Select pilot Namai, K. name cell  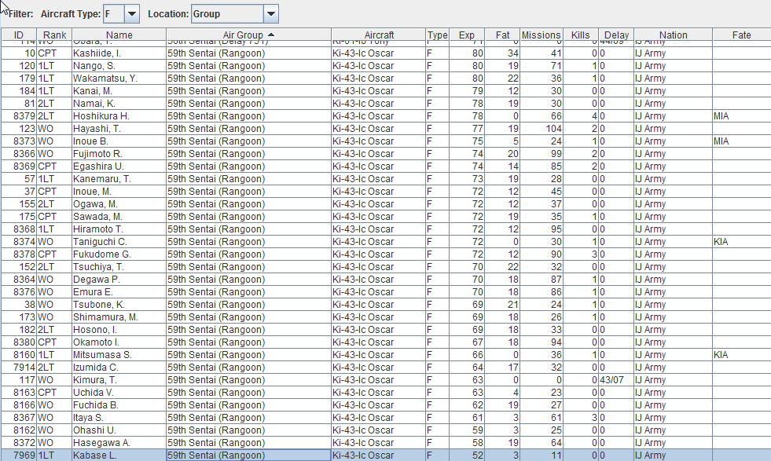pyautogui.click(x=119, y=103)
